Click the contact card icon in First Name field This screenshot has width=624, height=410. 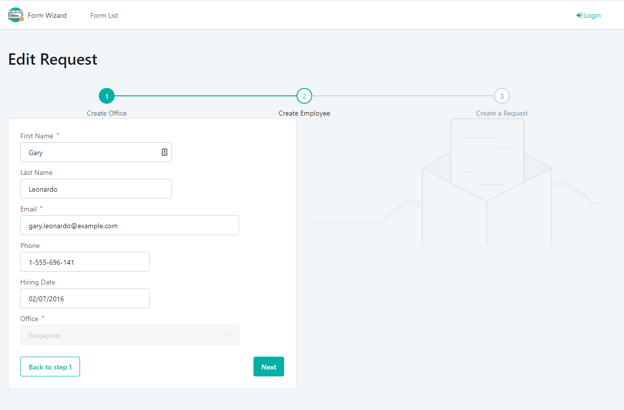pos(164,152)
